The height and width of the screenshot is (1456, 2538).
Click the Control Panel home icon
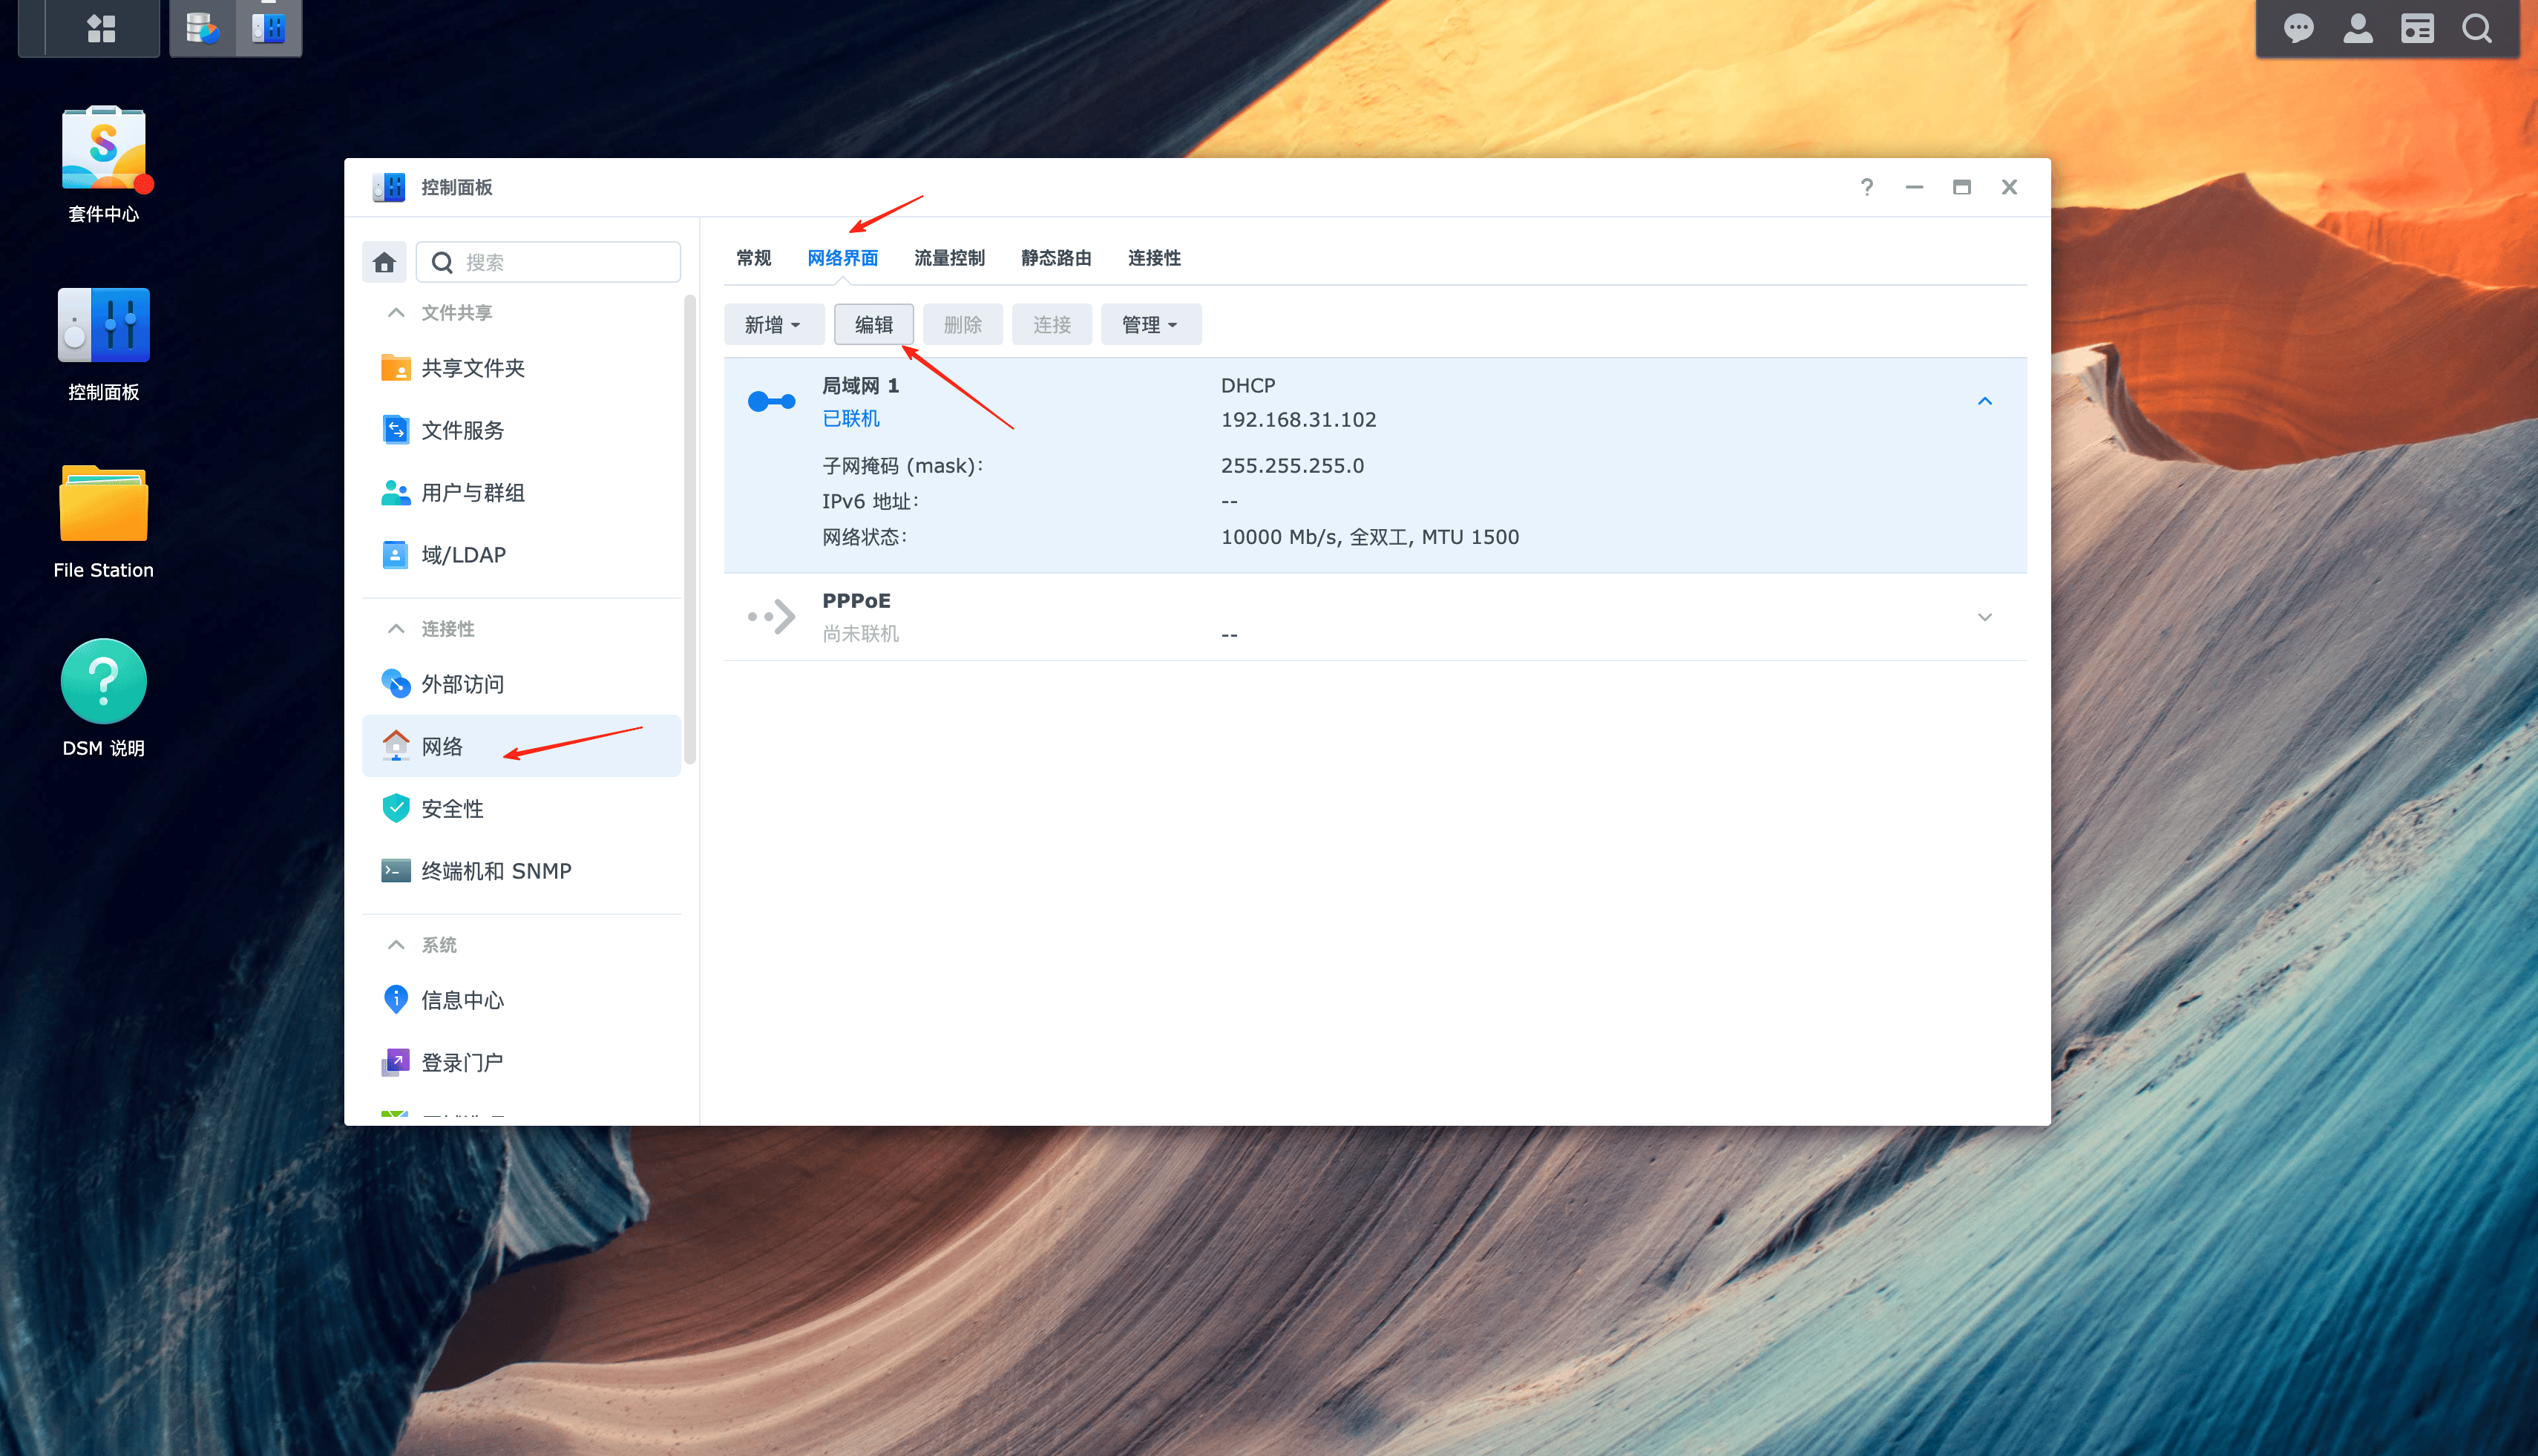coord(384,262)
